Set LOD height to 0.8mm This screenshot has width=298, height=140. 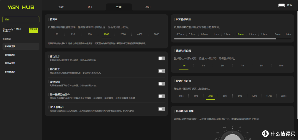192,35
